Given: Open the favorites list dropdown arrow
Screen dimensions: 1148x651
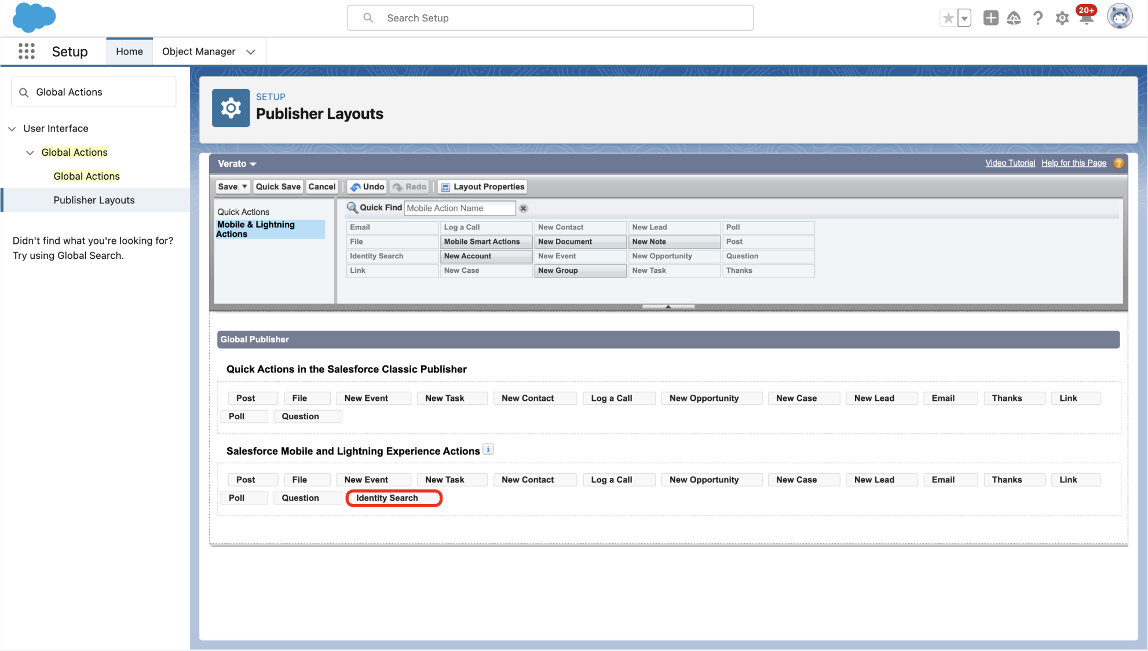Looking at the screenshot, I should click(x=964, y=19).
